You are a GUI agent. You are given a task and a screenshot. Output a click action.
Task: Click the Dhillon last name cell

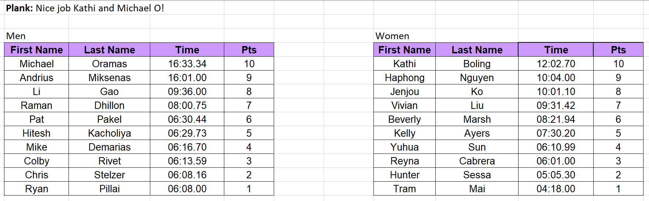[x=109, y=105]
